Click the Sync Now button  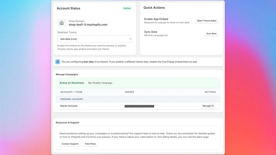(x=211, y=33)
